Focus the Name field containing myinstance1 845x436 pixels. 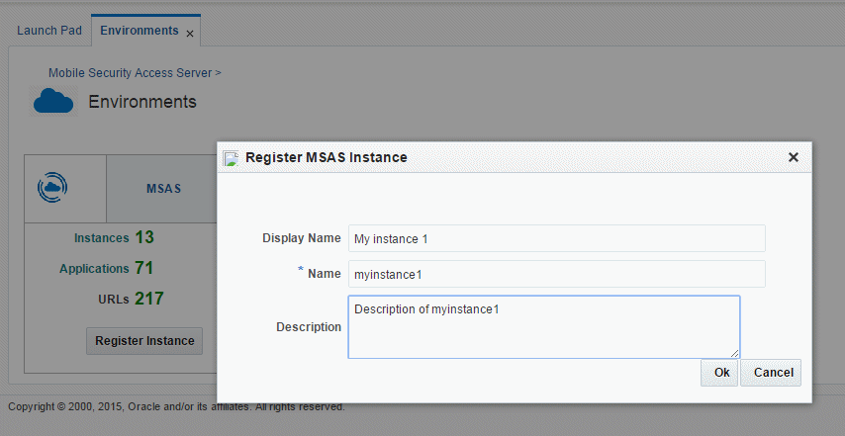pyautogui.click(x=557, y=274)
